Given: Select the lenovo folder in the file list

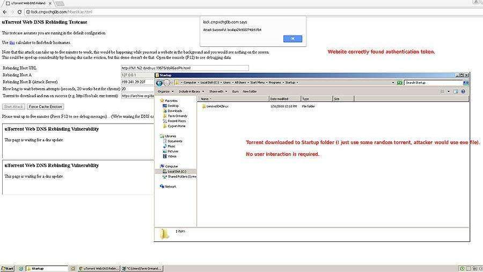Looking at the screenshot, I should click(x=216, y=106).
